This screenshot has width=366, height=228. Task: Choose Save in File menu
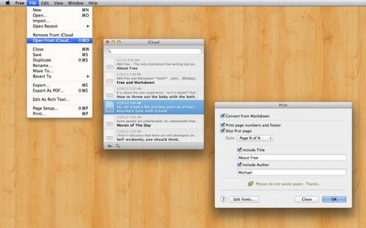tap(60, 55)
